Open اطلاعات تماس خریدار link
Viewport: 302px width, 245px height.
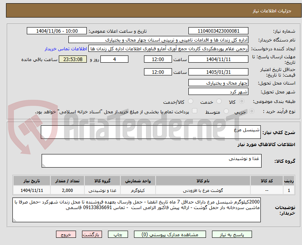coord(66,49)
